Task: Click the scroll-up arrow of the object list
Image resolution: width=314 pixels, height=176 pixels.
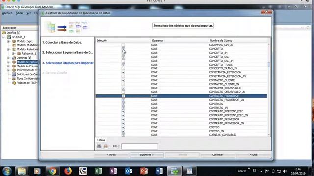Action: click(x=269, y=44)
